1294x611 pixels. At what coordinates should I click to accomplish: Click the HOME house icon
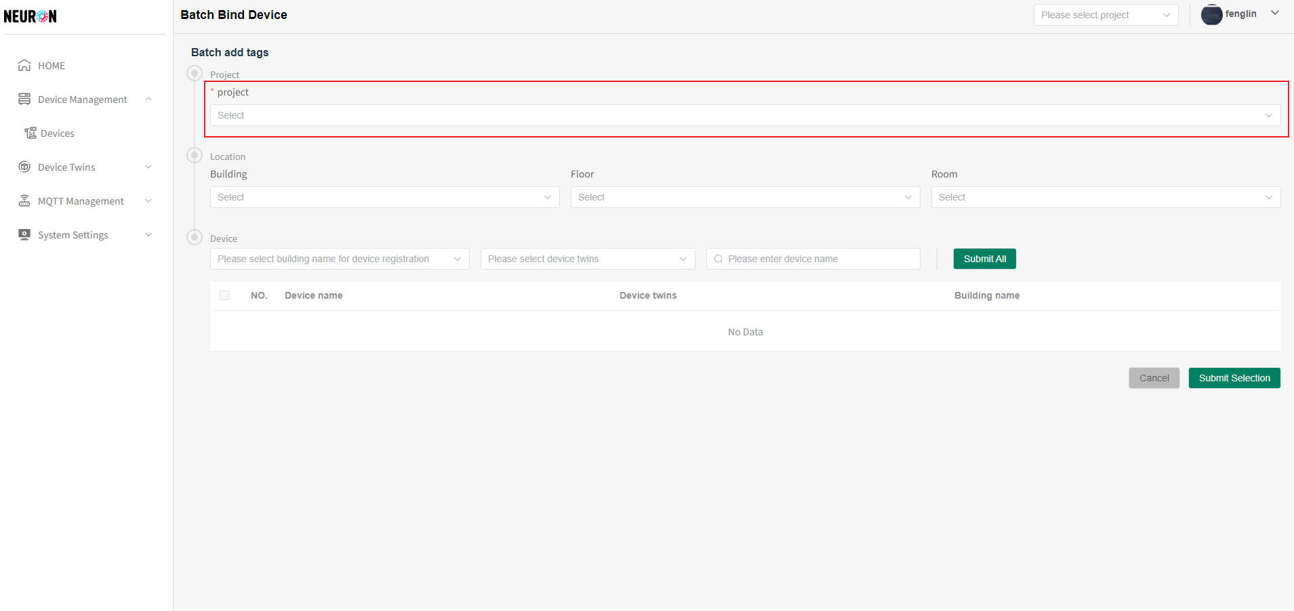(24, 65)
